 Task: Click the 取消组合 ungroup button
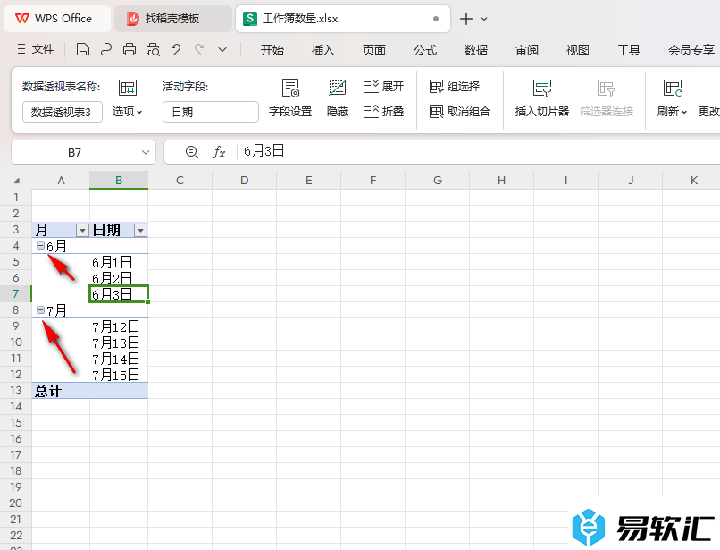click(460, 111)
